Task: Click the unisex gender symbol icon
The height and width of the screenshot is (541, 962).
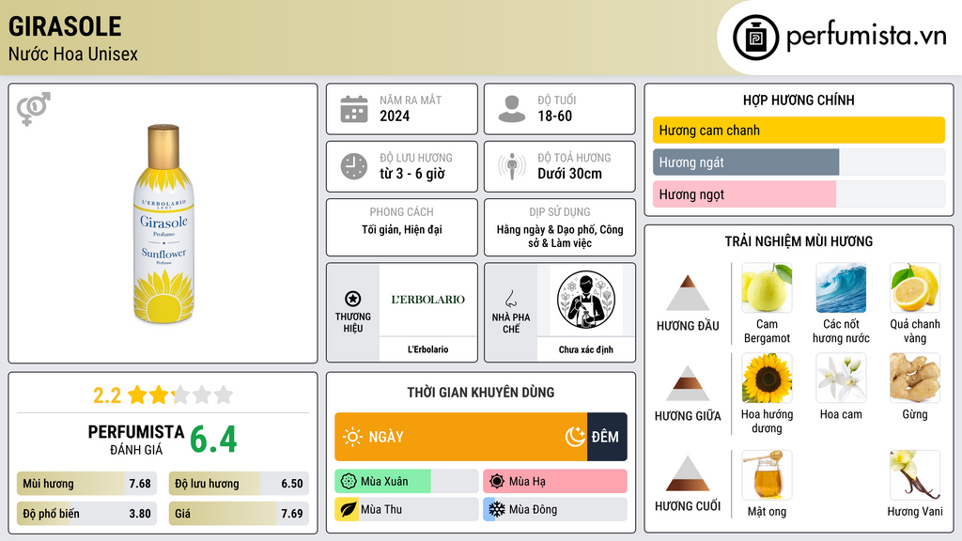Action: pos(34,109)
